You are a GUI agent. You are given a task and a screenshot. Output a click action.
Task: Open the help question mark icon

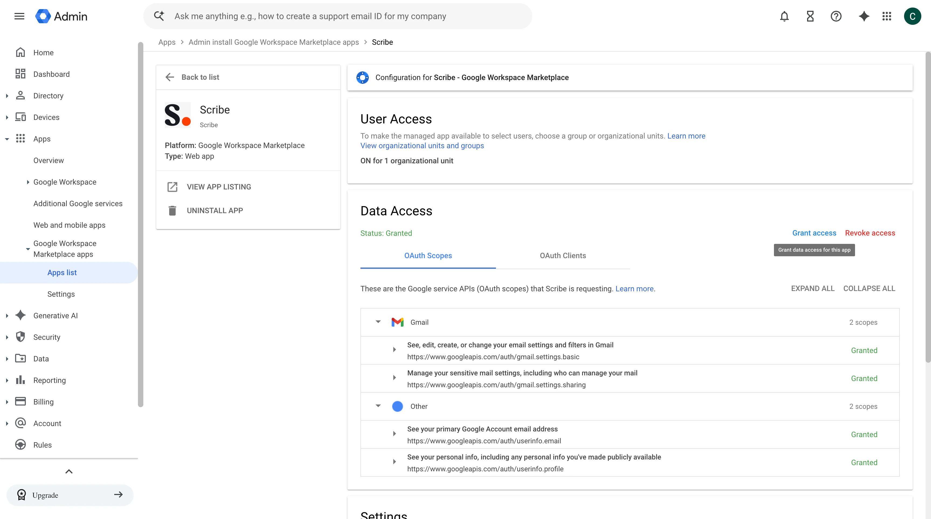(836, 16)
